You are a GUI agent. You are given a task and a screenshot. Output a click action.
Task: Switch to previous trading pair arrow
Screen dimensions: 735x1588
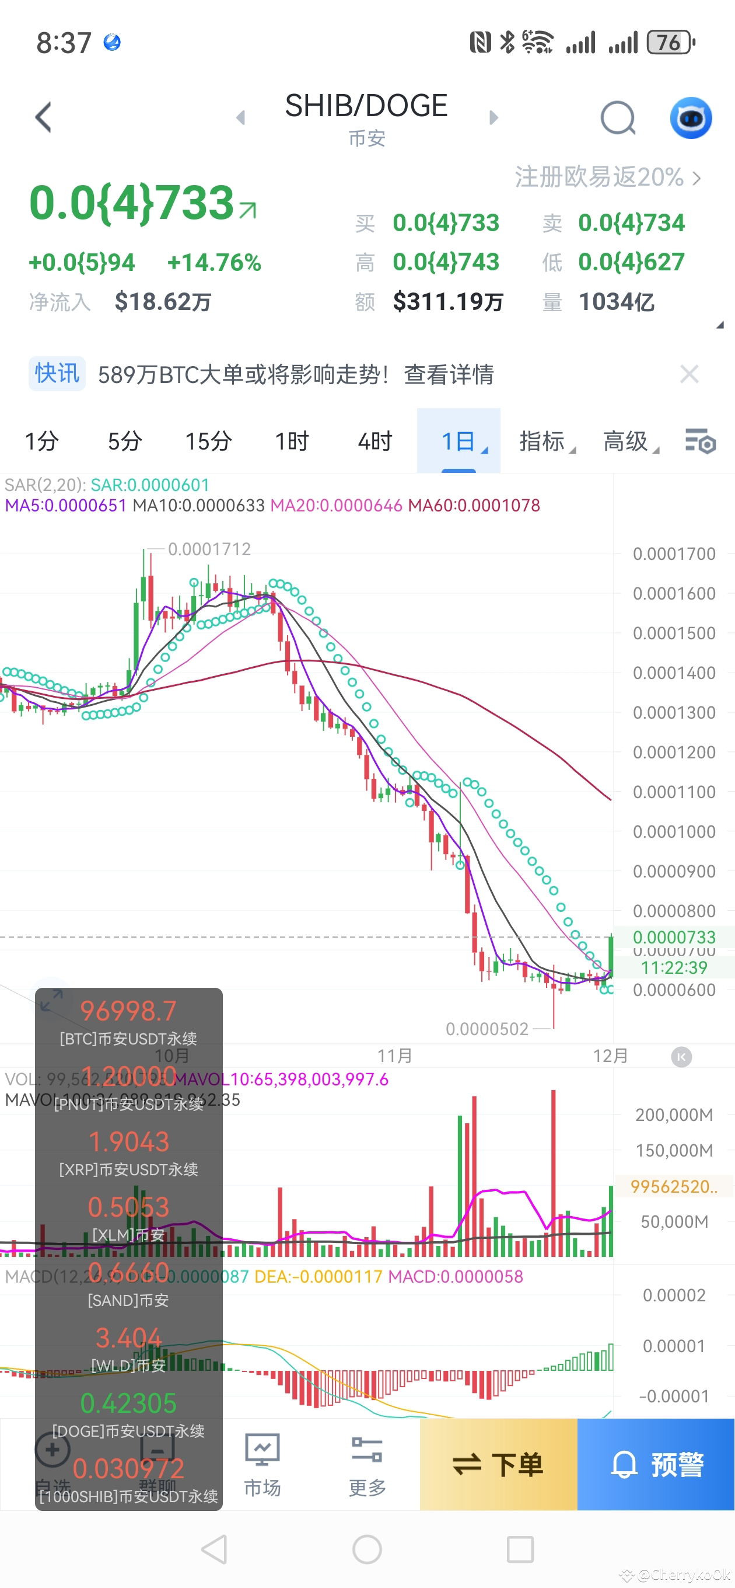pyautogui.click(x=241, y=117)
